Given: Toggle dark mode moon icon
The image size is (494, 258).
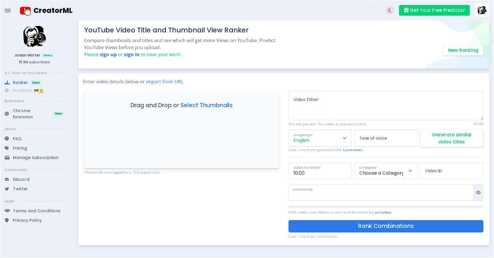Looking at the screenshot, I should click(390, 10).
